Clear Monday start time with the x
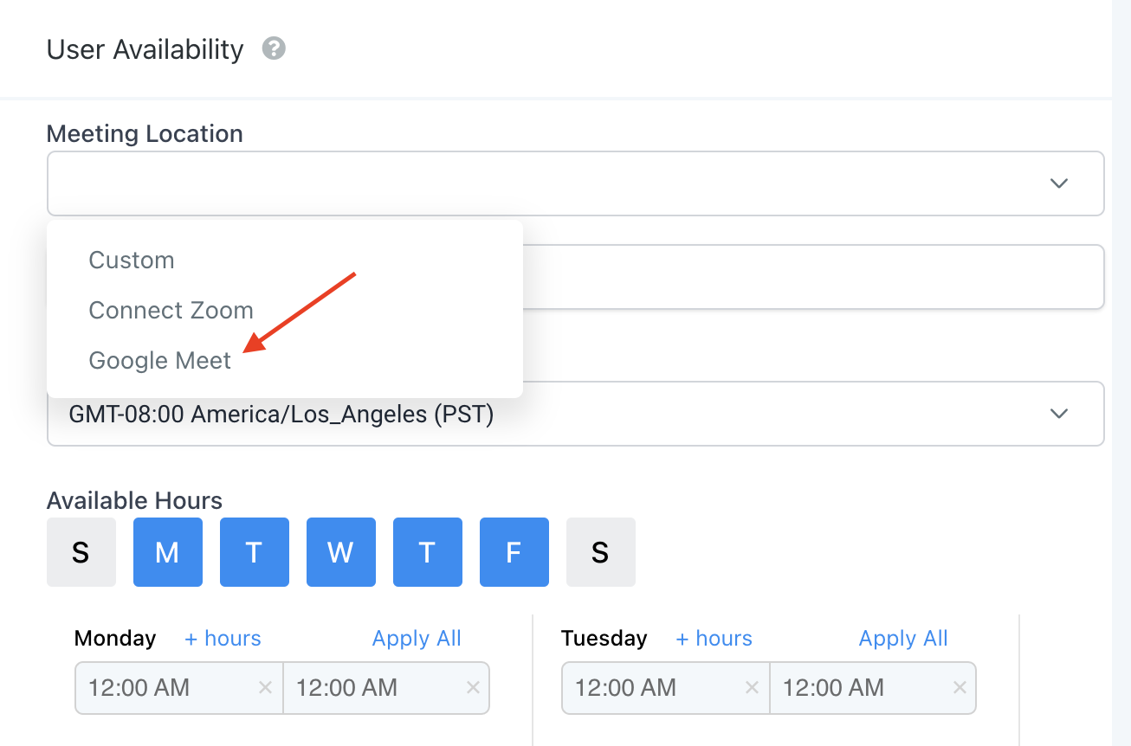Viewport: 1131px width, 746px height. coord(266,688)
